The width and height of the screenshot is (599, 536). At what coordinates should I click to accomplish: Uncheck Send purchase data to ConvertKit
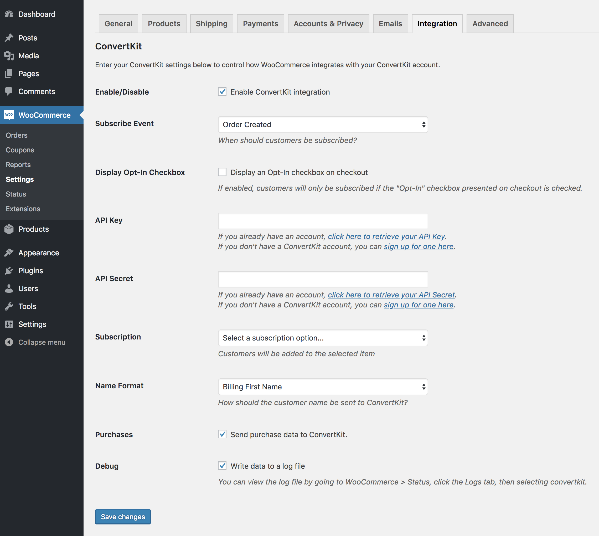(x=222, y=434)
